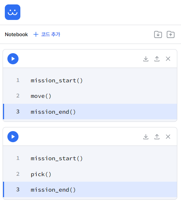This screenshot has width=181, height=202.
Task: Click the notebook upload folder icon
Action: (171, 34)
